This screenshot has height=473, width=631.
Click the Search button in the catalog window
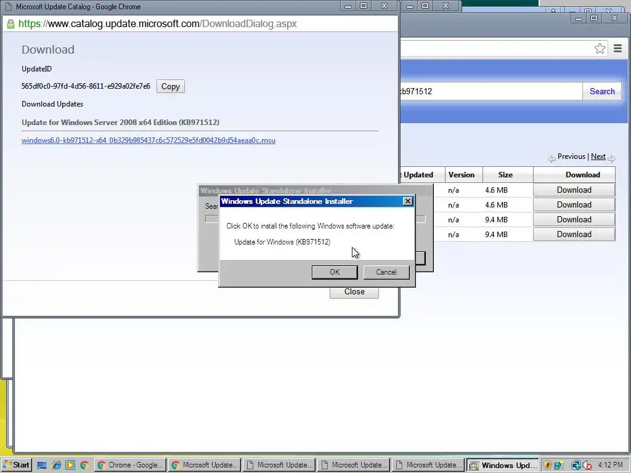point(602,91)
